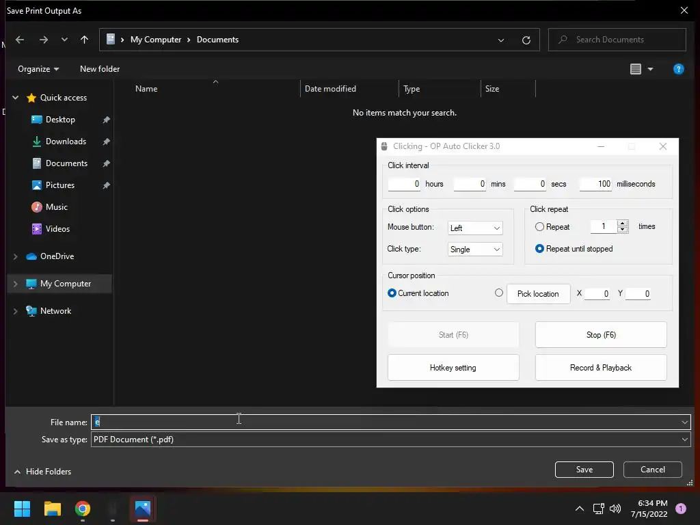Viewport: 700px width, 525px height.
Task: Select Desktop in Quick access
Action: coord(60,120)
